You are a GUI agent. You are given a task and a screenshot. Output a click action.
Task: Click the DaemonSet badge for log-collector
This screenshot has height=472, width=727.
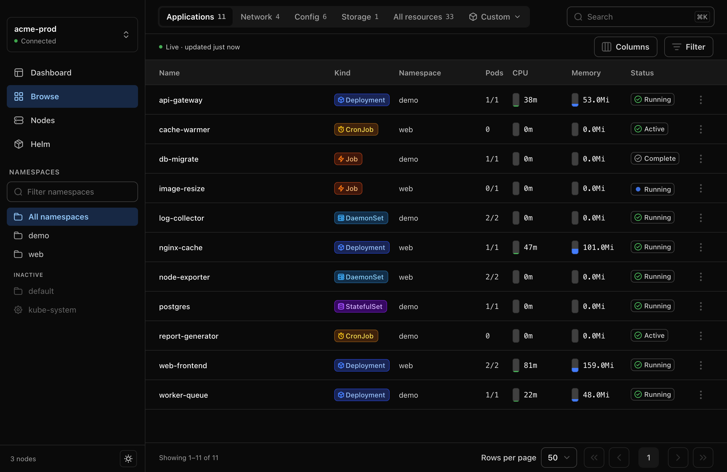361,218
